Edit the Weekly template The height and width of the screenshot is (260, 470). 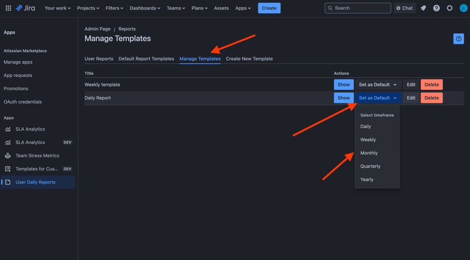coord(411,85)
